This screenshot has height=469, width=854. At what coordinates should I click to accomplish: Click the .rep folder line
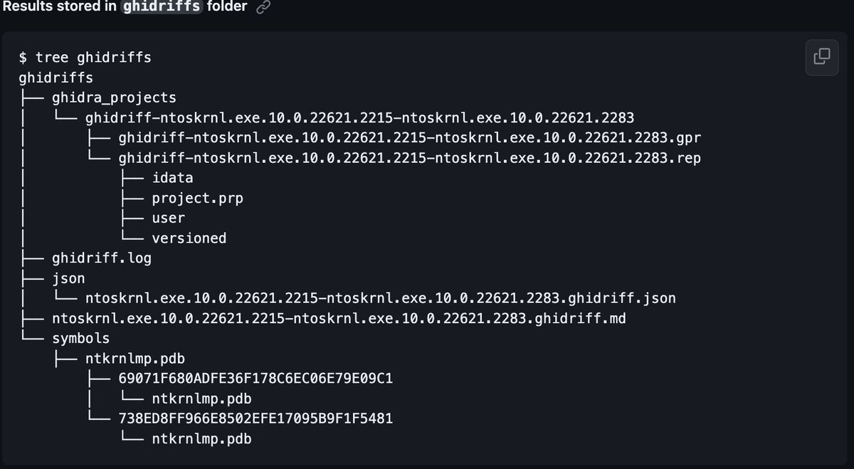(409, 158)
